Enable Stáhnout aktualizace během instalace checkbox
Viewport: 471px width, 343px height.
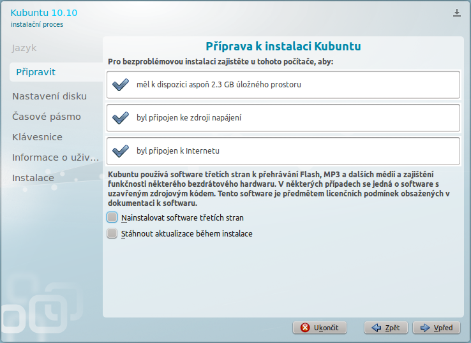112,233
